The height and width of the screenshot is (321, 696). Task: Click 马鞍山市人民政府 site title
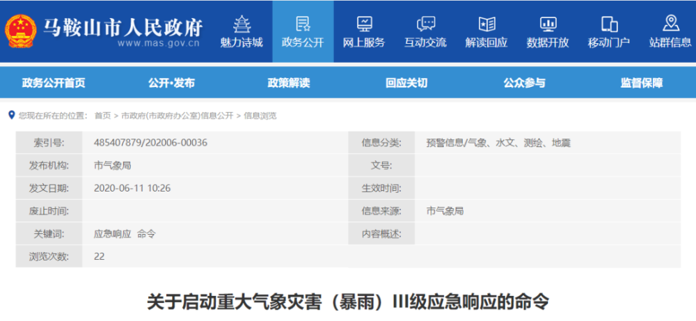[123, 28]
